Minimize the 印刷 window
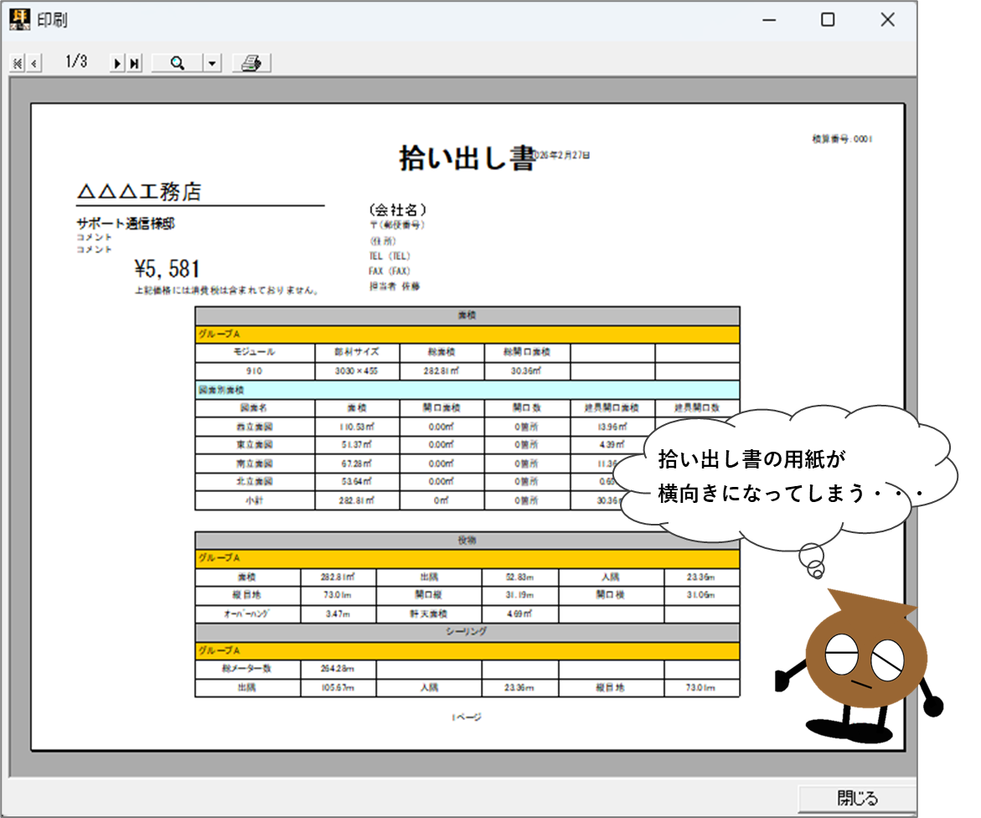Viewport: 981px width, 818px height. pos(767,20)
